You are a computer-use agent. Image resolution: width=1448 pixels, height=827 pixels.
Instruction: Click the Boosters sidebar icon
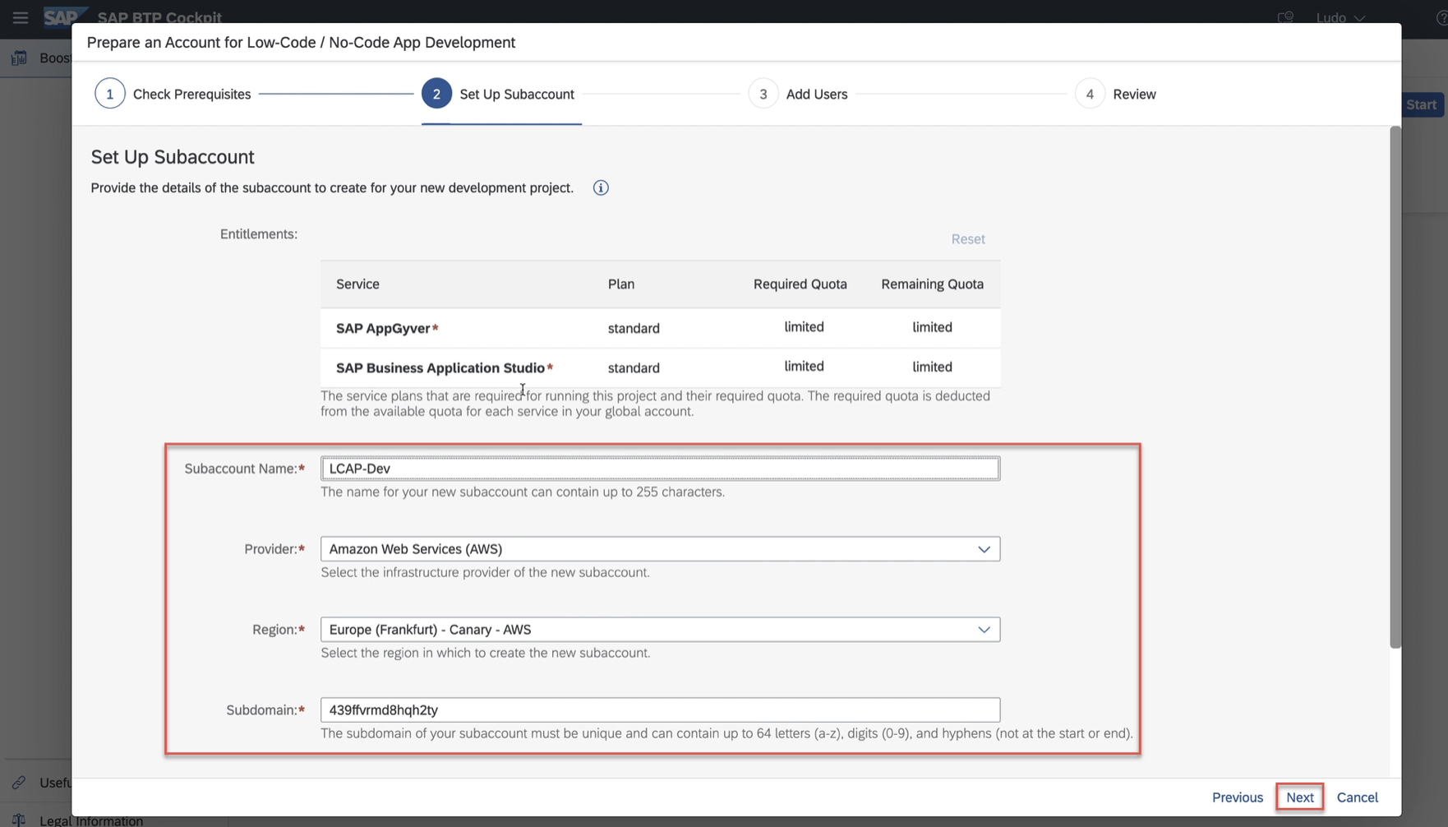(x=19, y=58)
